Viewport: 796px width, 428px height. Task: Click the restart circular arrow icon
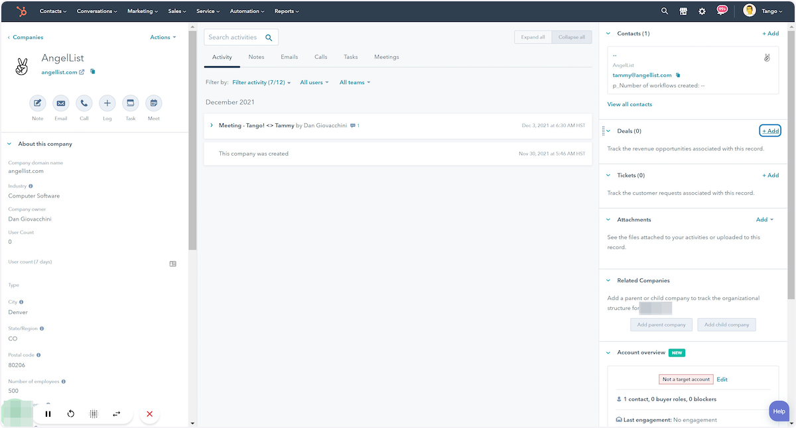click(x=71, y=414)
